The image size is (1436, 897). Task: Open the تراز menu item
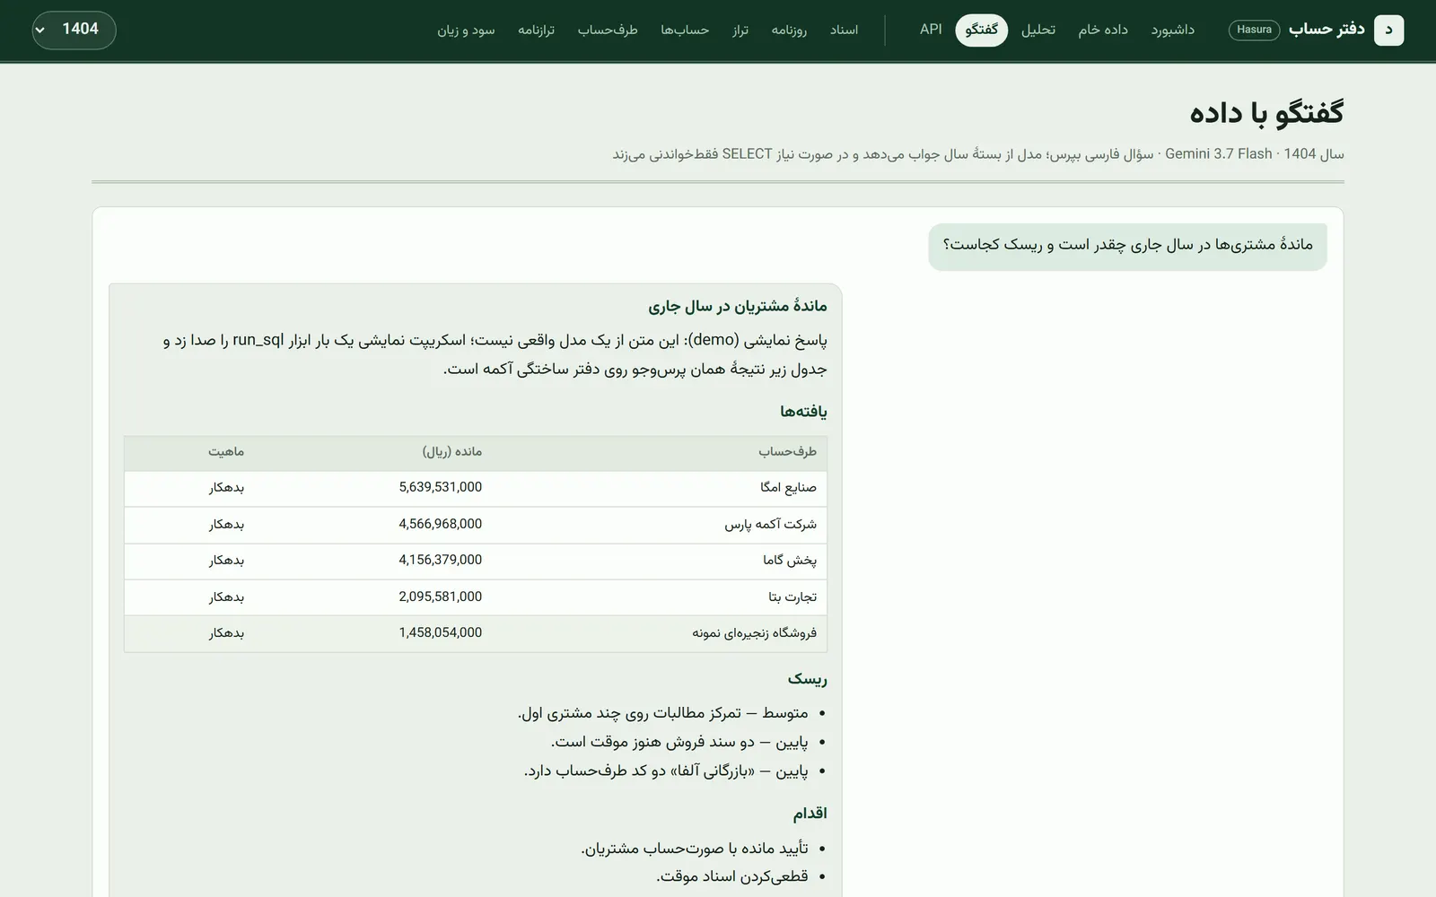pos(740,30)
